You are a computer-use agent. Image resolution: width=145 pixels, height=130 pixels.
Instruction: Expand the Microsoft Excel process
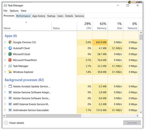[5, 54]
